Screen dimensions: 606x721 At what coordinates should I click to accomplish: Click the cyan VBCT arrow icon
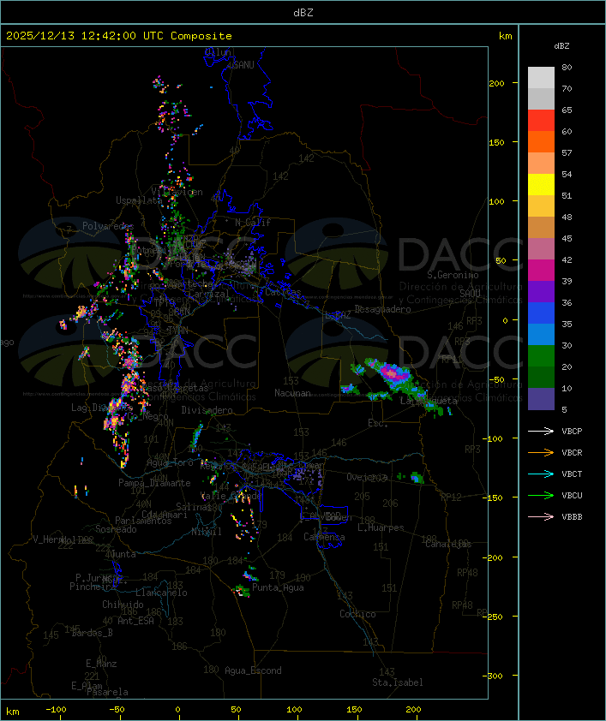pyautogui.click(x=541, y=474)
